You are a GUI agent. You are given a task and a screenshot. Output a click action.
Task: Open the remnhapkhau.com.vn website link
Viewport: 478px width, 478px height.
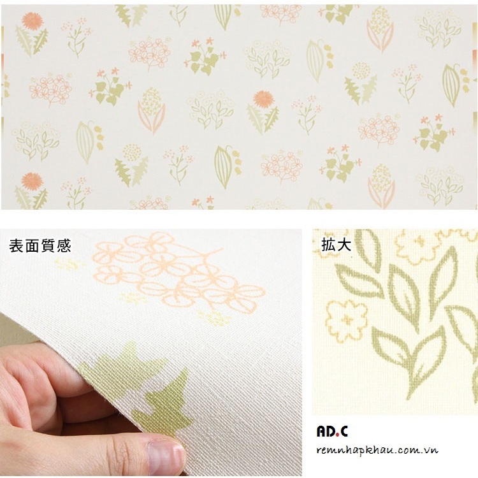coord(377,451)
